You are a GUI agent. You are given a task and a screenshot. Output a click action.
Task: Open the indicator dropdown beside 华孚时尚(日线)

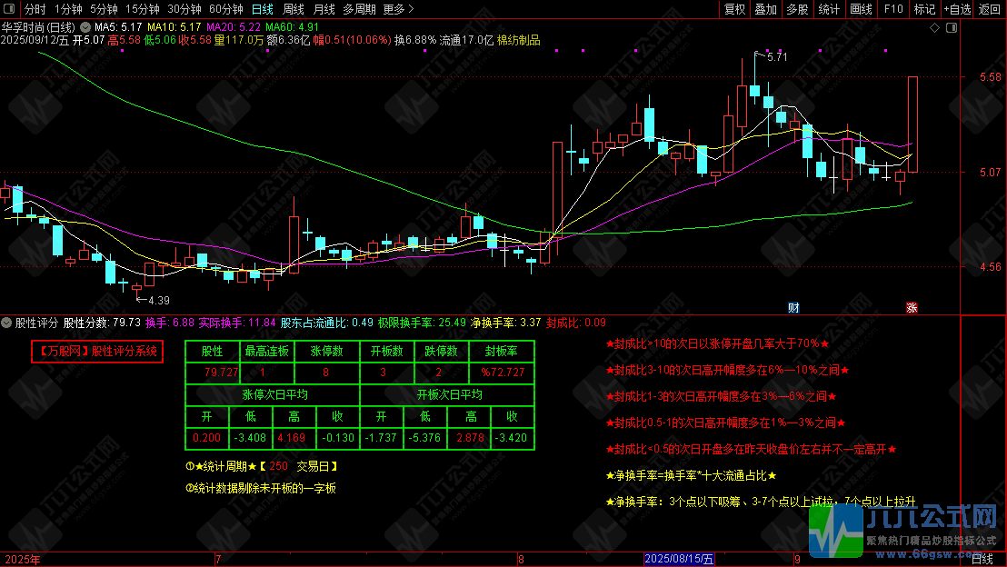click(x=85, y=27)
